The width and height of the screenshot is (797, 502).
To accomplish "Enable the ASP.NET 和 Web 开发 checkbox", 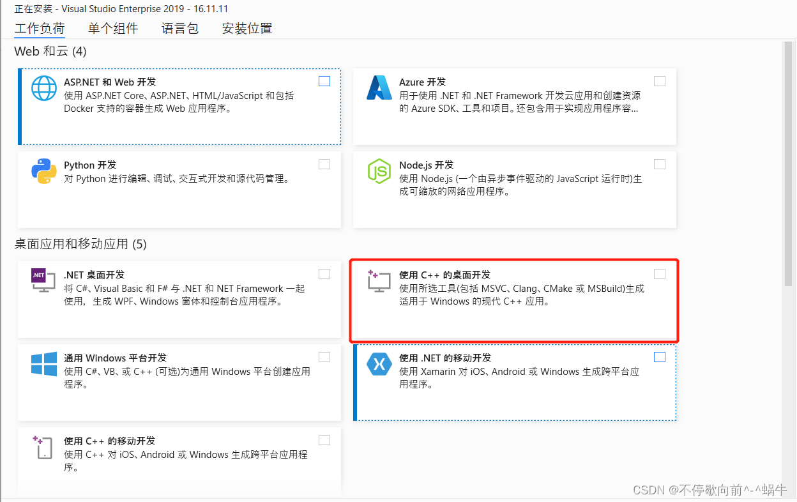I will [324, 81].
